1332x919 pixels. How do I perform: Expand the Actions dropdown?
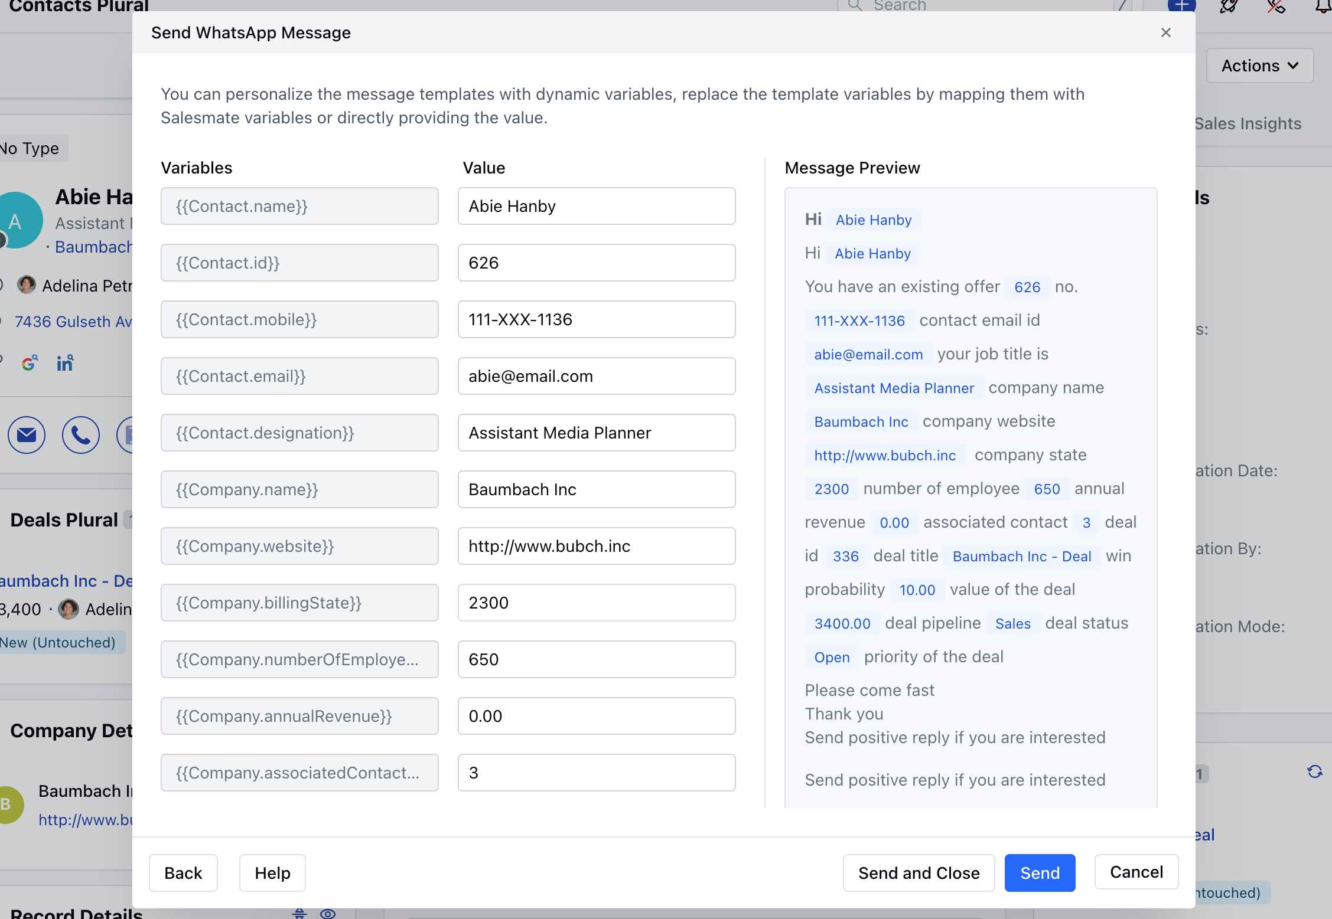pyautogui.click(x=1259, y=66)
